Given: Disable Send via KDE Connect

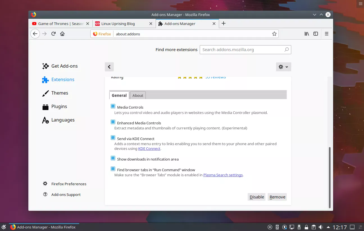Looking at the screenshot, I should (113, 138).
